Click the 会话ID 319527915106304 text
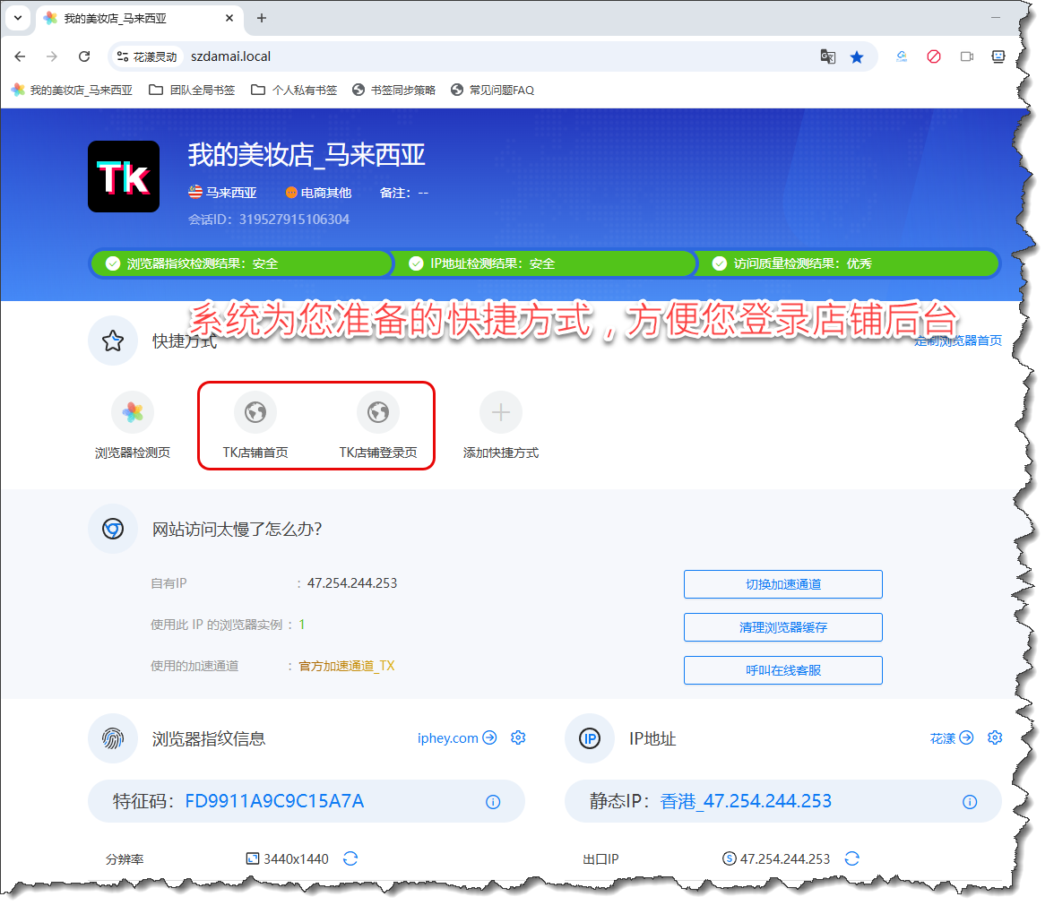This screenshot has width=1054, height=914. (x=269, y=219)
